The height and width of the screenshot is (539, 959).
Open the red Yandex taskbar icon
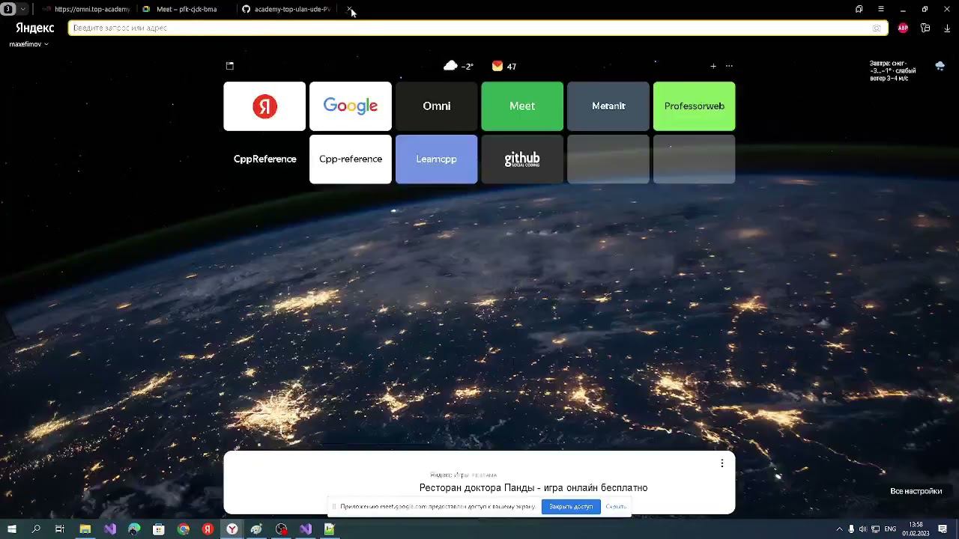click(x=208, y=529)
